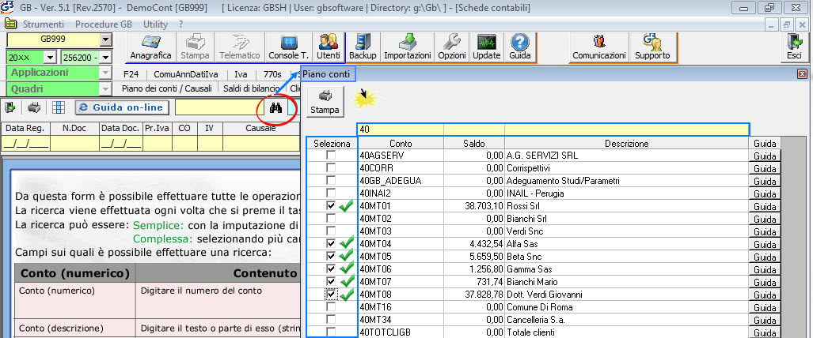Click the Guida on-line button
Screen dimensions: 813x338
[123, 107]
